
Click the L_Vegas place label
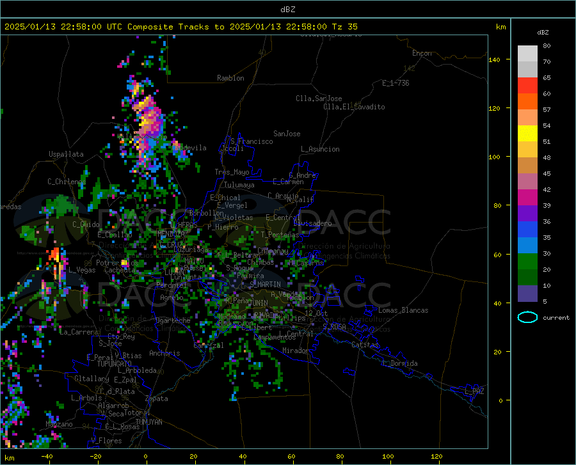pos(82,270)
